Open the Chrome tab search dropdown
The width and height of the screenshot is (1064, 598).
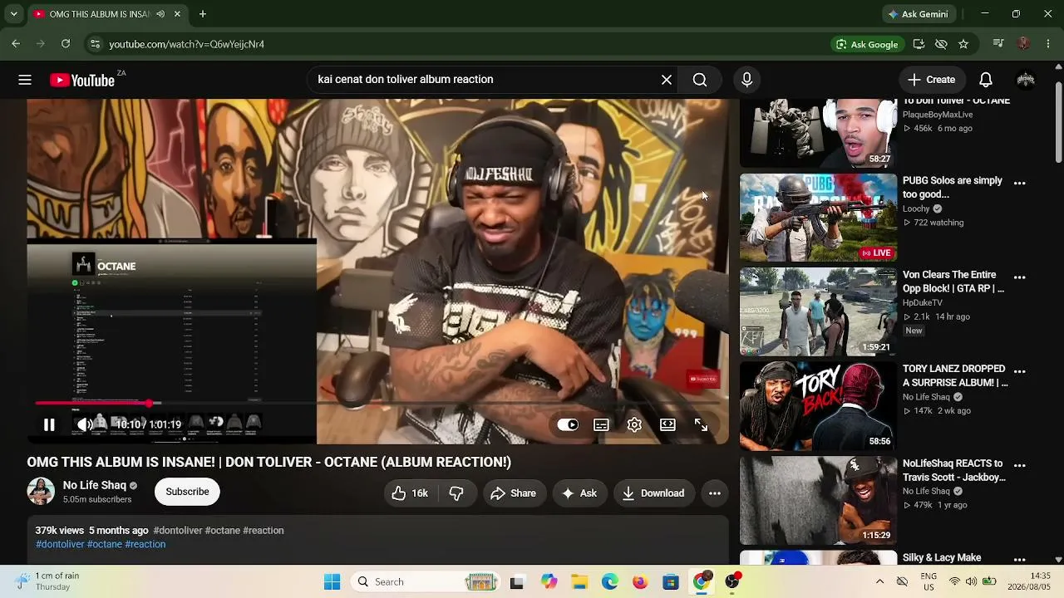point(13,14)
